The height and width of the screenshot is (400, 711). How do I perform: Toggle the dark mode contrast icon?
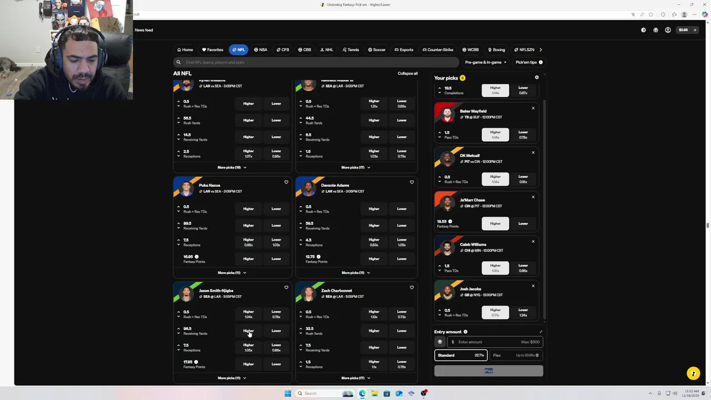643,30
